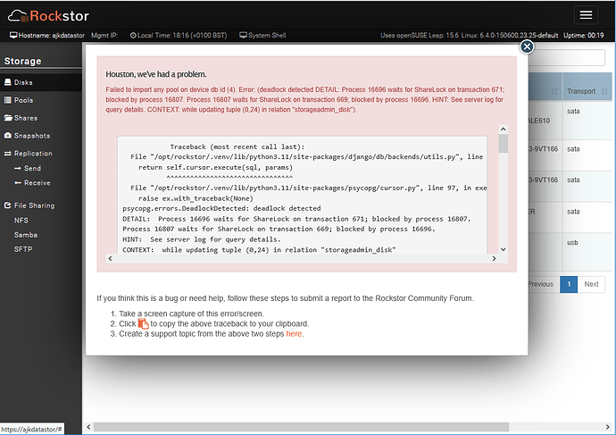
Task: Click the Snapshots camera icon
Action: [x=7, y=135]
